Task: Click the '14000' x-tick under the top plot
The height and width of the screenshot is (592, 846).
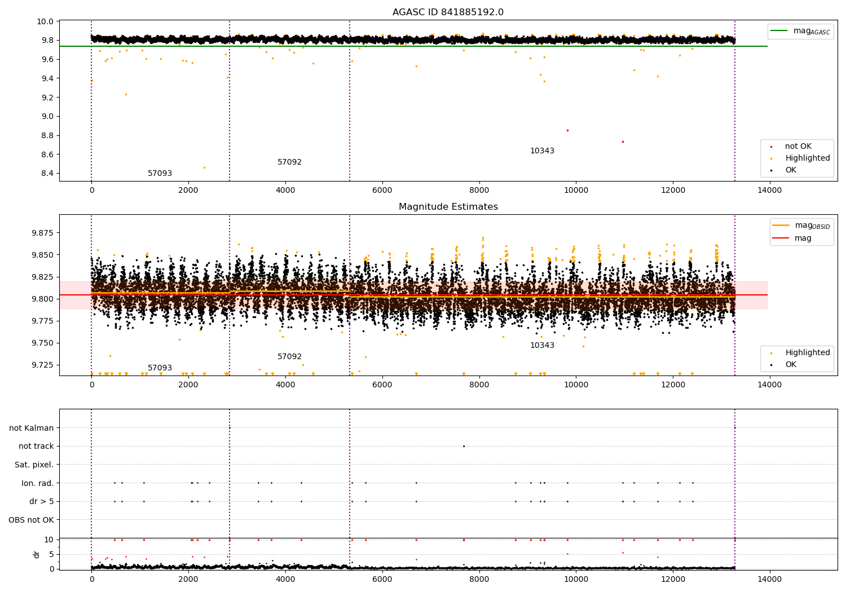Action: click(x=769, y=191)
